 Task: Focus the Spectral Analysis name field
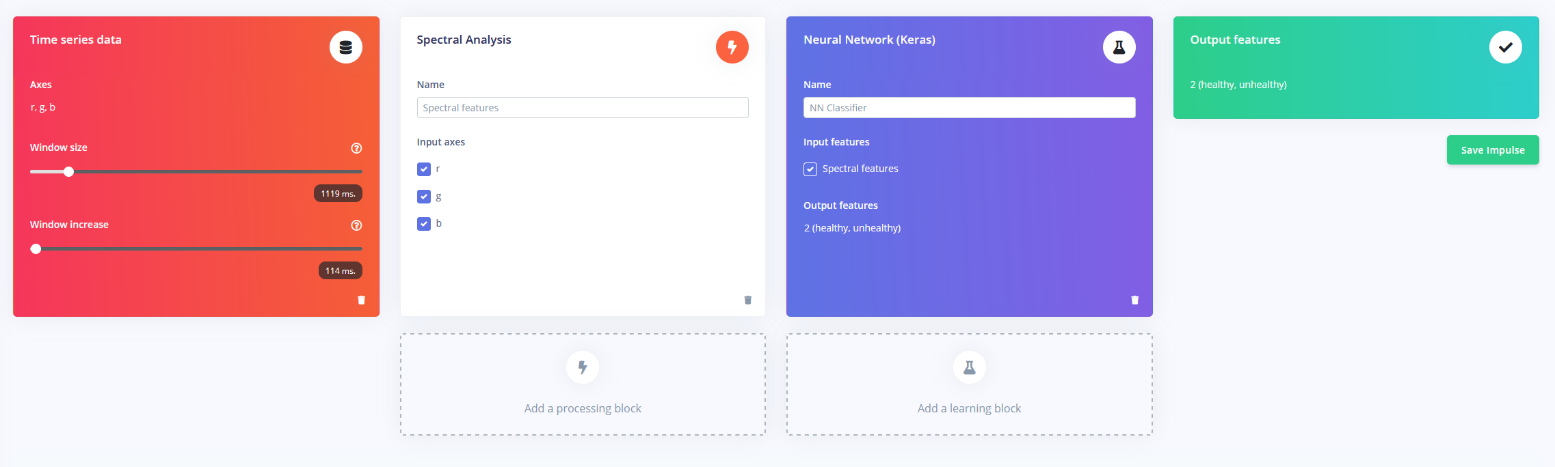click(x=583, y=108)
